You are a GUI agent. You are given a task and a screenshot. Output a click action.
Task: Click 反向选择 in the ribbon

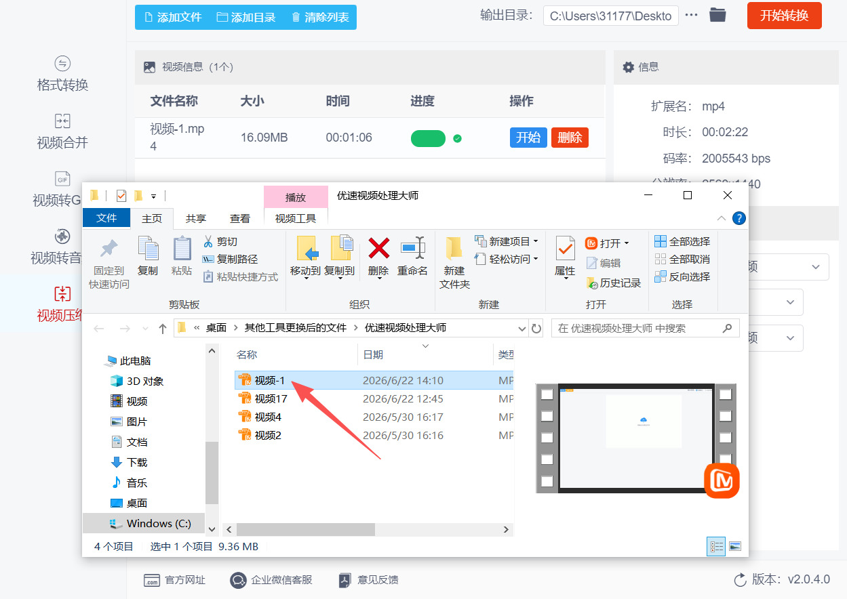[x=682, y=276]
